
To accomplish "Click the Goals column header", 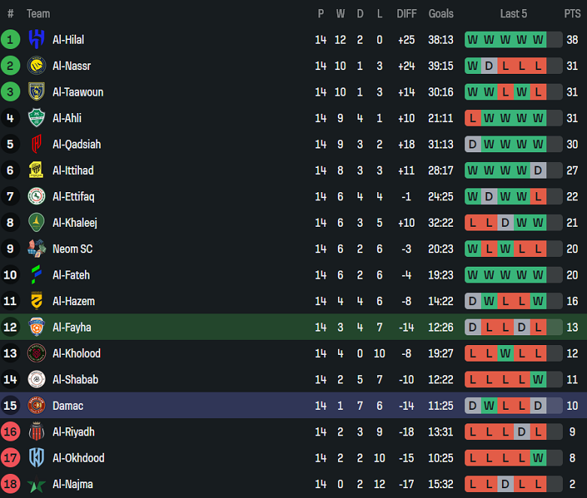I will [441, 14].
